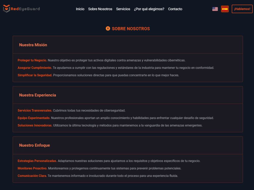
Task: Click sentence starting 'Te mantenemos informado'
Action: (x=113, y=176)
